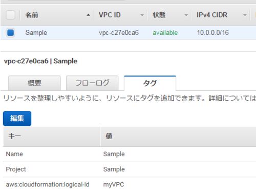Screen dimensions: 256x192
Task: Select the タグ tab
Action: 150,83
